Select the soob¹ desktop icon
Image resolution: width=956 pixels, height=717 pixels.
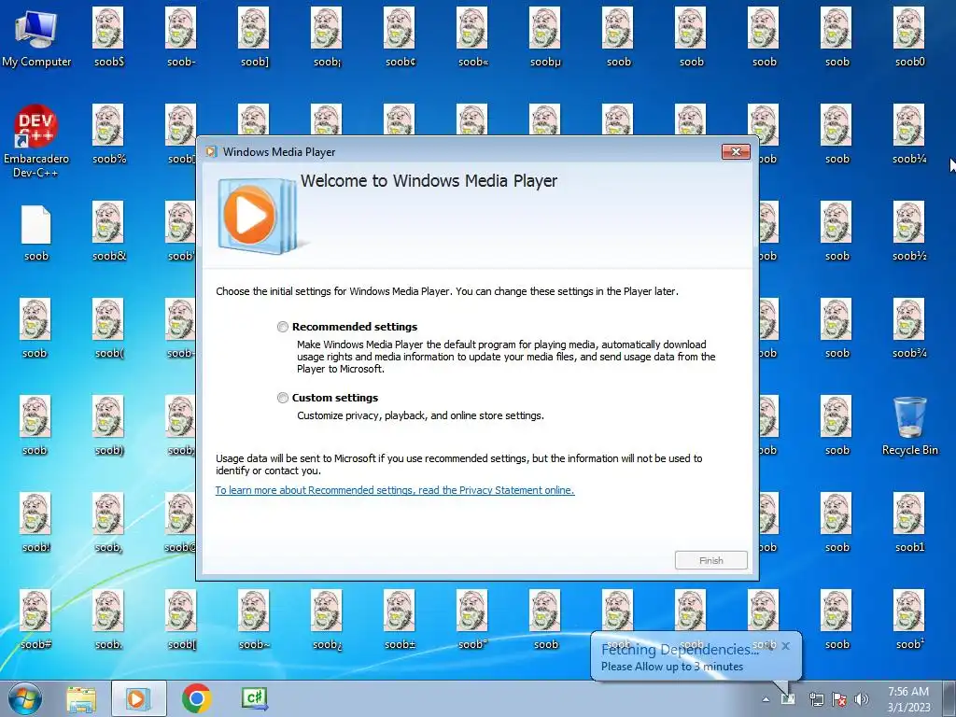[909, 620]
